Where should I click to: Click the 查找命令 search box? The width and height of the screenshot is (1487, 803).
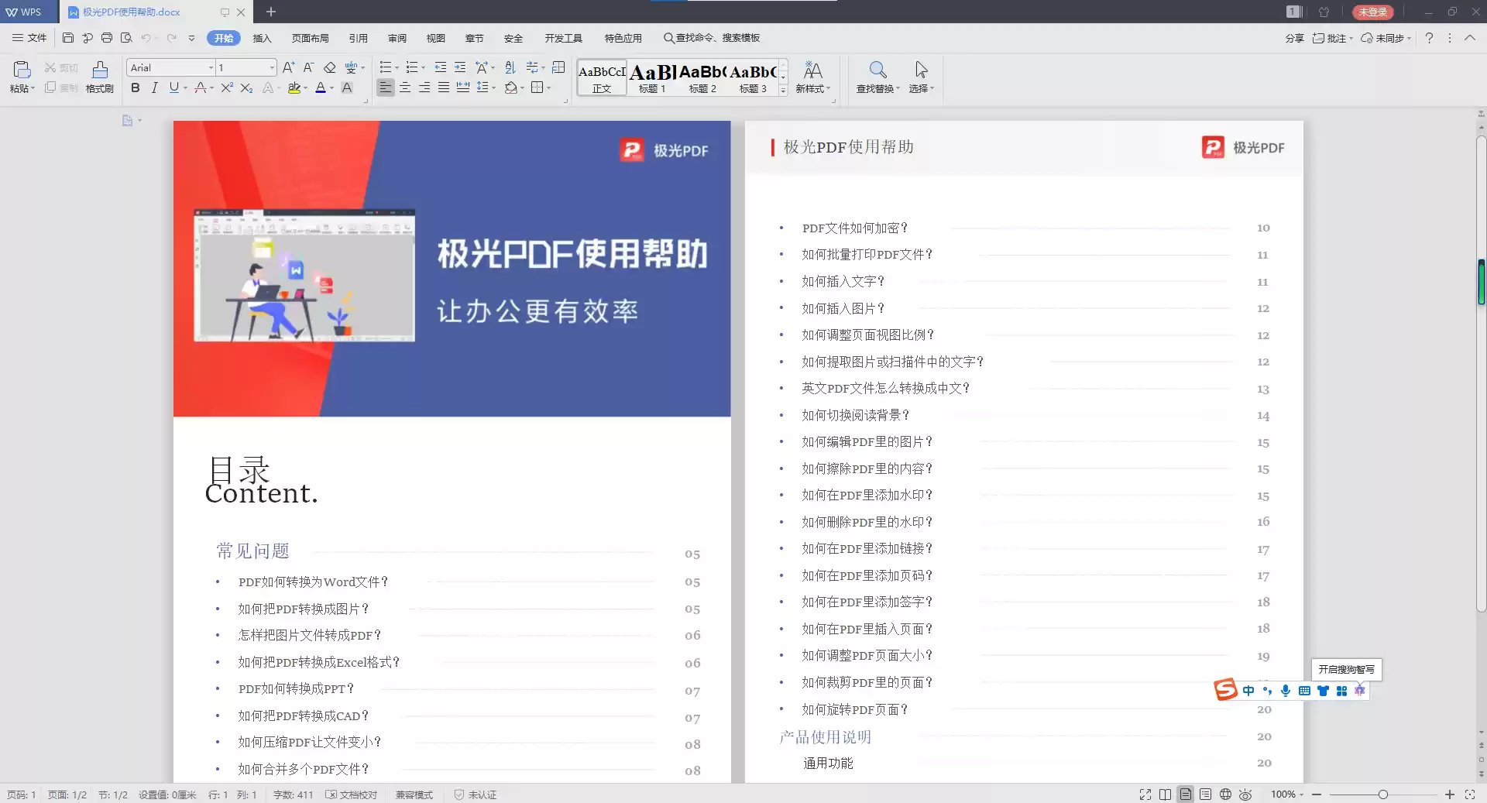[x=713, y=38]
